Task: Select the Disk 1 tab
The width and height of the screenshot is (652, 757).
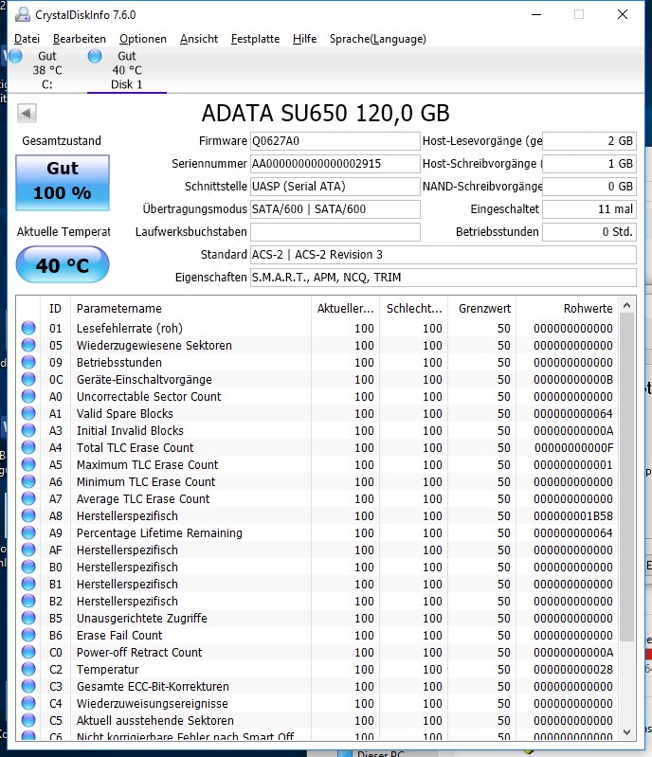Action: pyautogui.click(x=127, y=70)
